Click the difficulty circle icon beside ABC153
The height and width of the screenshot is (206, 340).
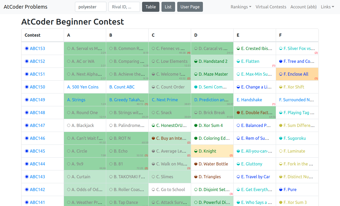click(x=26, y=48)
